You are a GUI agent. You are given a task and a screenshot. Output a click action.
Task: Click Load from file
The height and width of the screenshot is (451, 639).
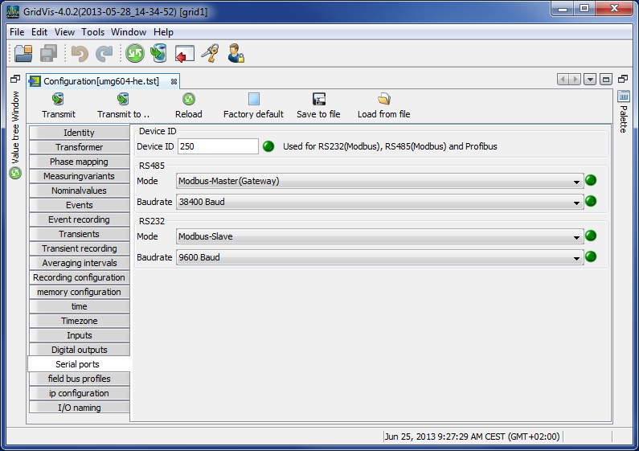point(383,105)
